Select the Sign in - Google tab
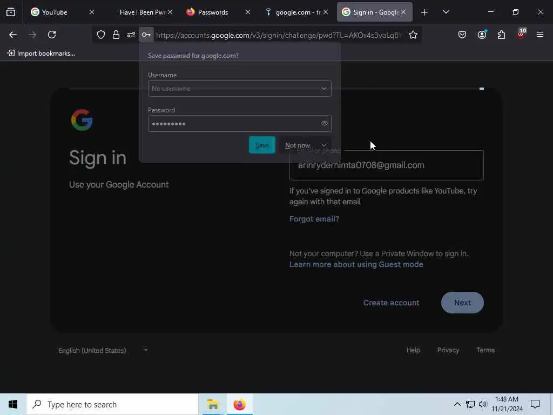This screenshot has height=415, width=553. (376, 12)
